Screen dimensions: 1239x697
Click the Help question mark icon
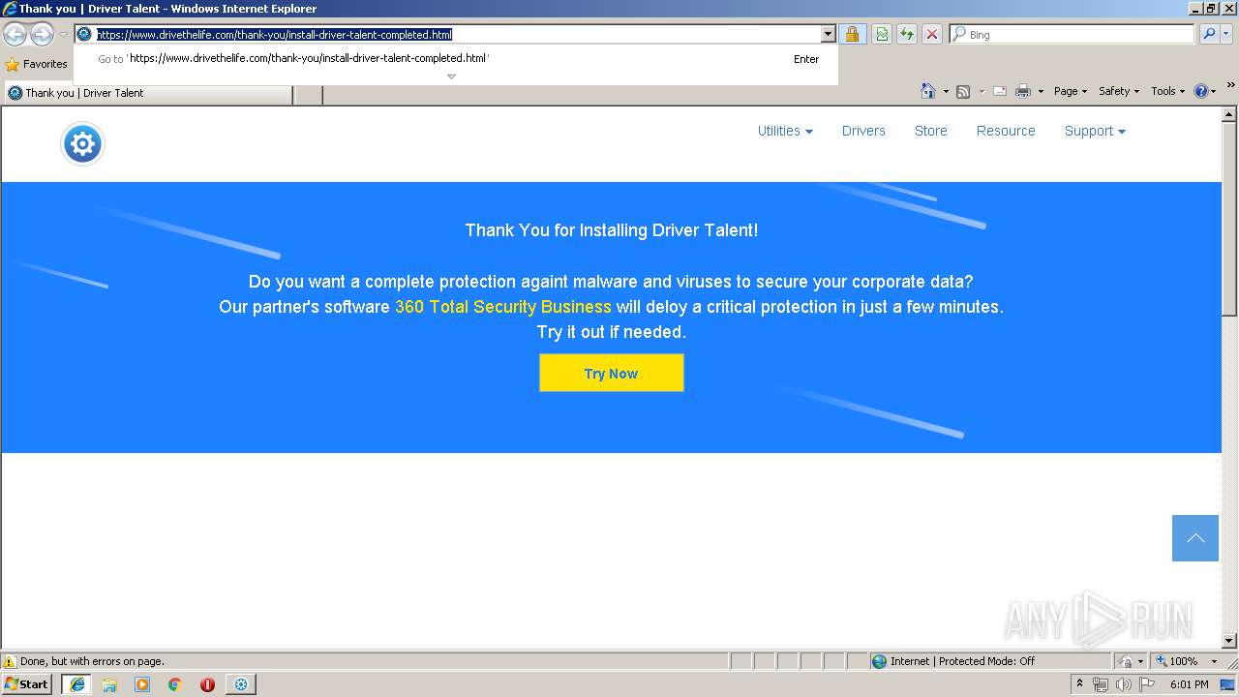coord(1201,91)
